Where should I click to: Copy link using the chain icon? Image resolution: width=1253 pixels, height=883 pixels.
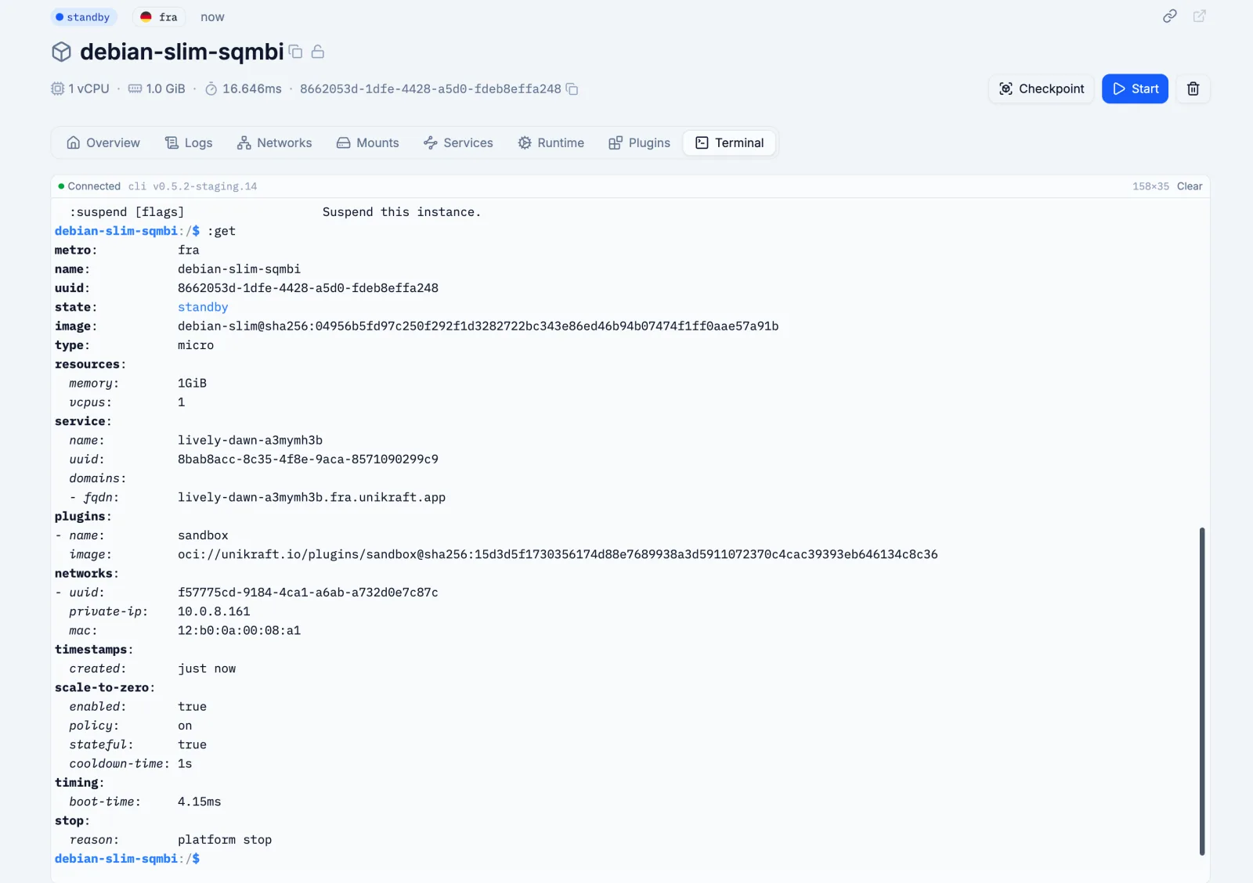point(1169,16)
